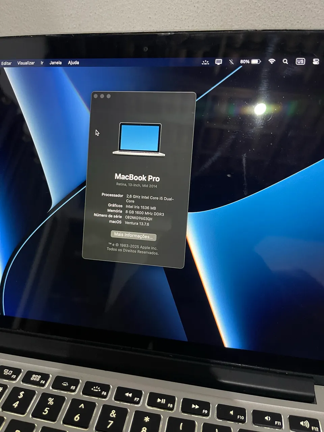324x432 pixels.
Task: Open the Ajuda menu
Action: click(x=74, y=62)
